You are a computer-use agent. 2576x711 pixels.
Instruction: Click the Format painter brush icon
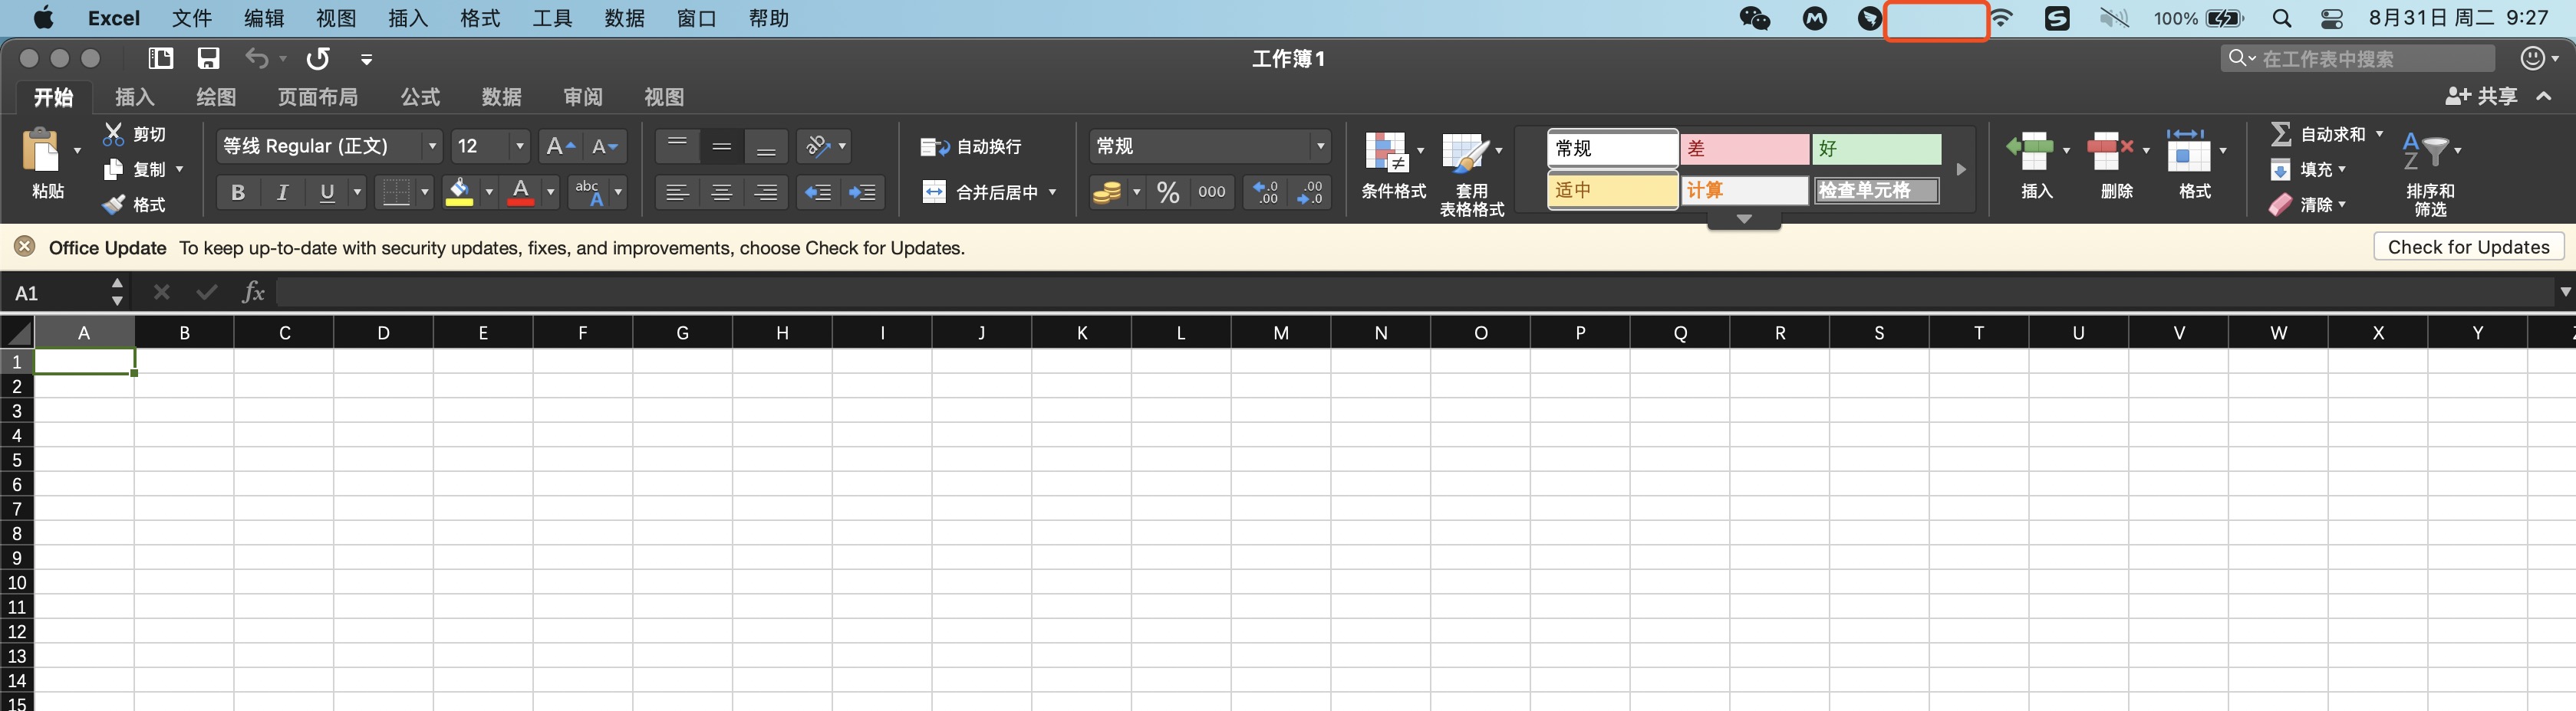click(113, 205)
